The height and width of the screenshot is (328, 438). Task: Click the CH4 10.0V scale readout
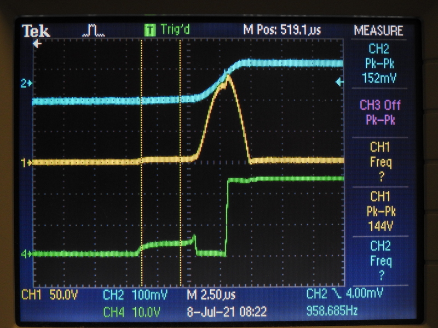131,312
